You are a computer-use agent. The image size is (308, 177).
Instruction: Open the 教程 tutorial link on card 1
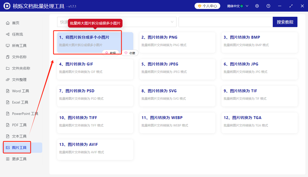[x=111, y=53]
